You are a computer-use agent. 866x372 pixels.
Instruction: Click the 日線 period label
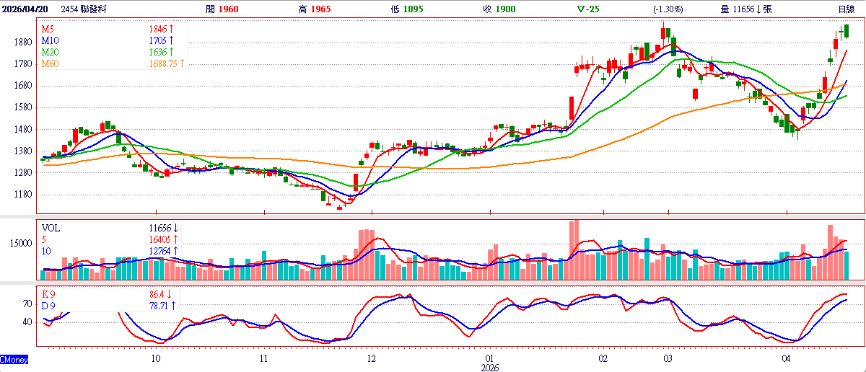(847, 9)
